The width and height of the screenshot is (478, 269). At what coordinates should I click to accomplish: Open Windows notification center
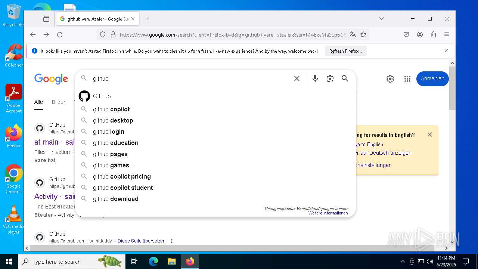(466, 262)
